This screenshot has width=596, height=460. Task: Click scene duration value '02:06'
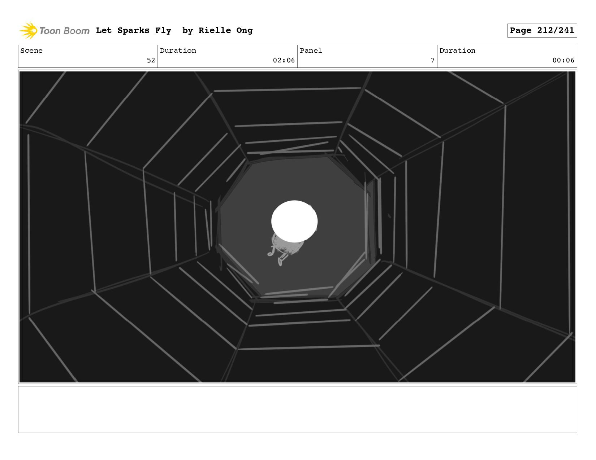[284, 60]
